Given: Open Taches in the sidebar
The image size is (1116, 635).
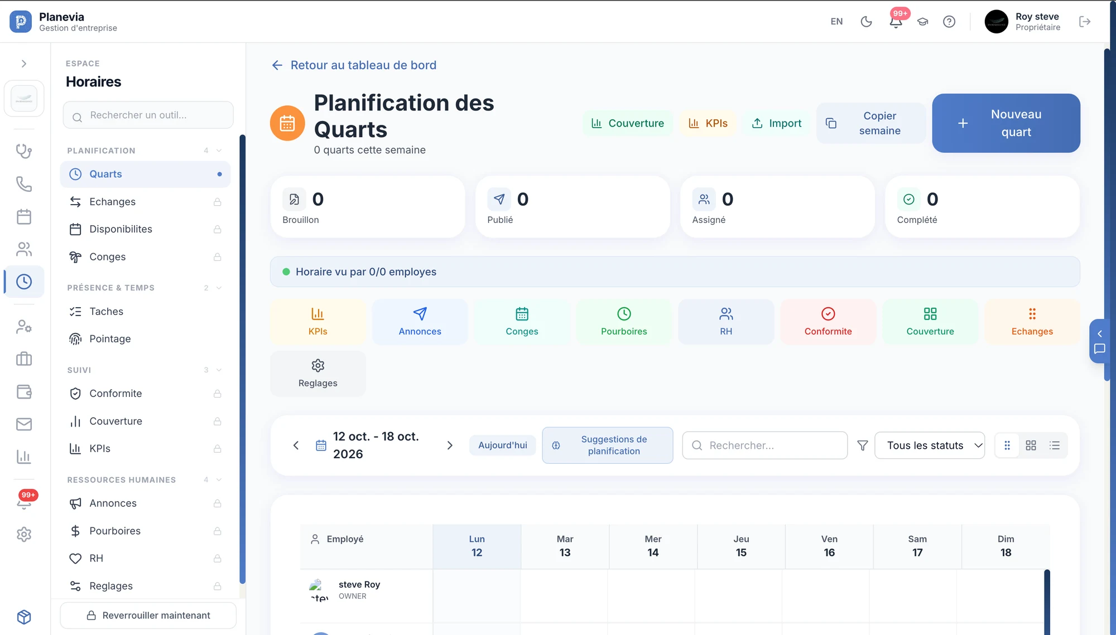Looking at the screenshot, I should pyautogui.click(x=145, y=312).
